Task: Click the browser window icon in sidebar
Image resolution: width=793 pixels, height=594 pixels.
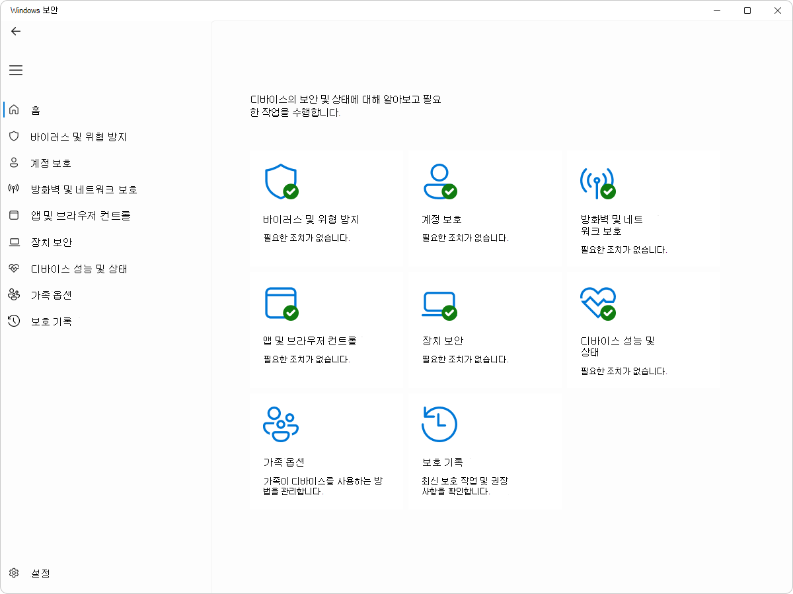Action: (x=14, y=215)
